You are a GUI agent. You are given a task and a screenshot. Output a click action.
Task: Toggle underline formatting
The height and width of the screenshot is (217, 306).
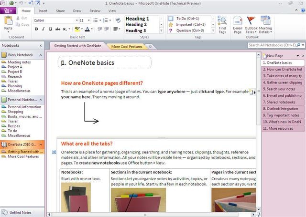pyautogui.click(x=50, y=29)
